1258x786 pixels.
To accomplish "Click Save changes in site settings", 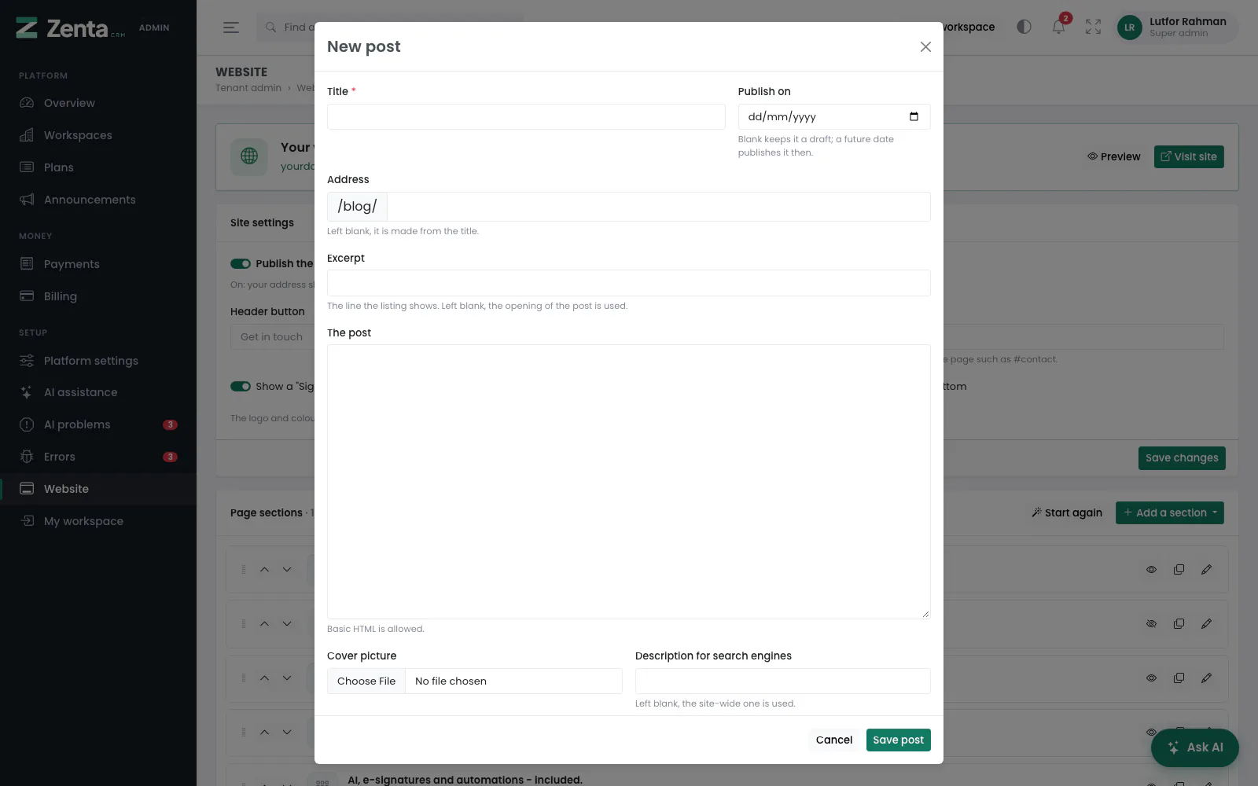I will pyautogui.click(x=1182, y=458).
